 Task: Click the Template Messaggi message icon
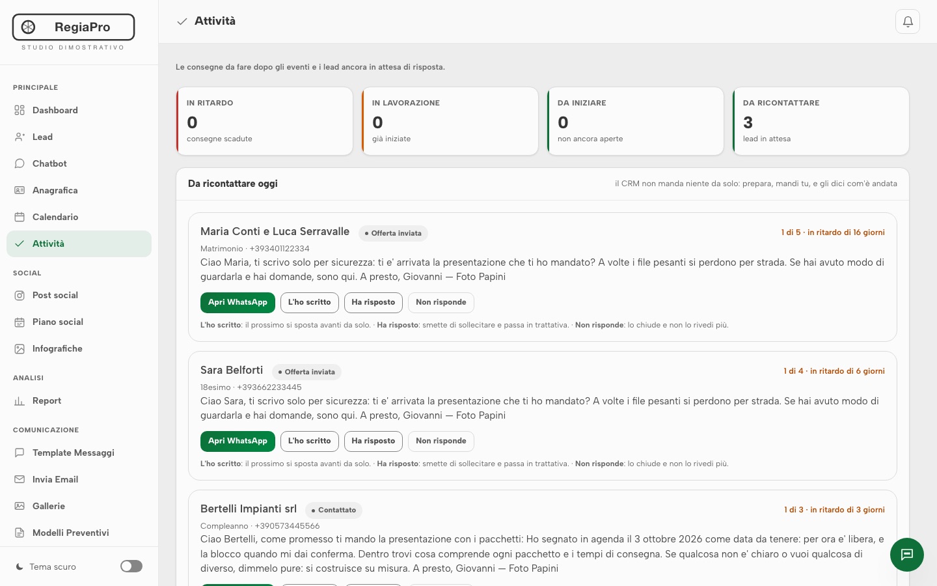pos(20,453)
